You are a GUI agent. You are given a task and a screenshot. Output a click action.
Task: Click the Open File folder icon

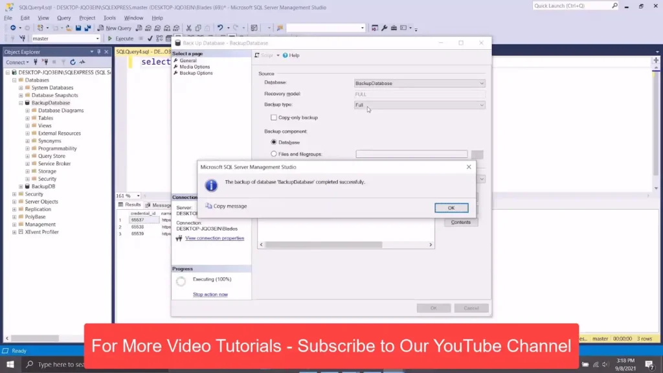(69, 28)
